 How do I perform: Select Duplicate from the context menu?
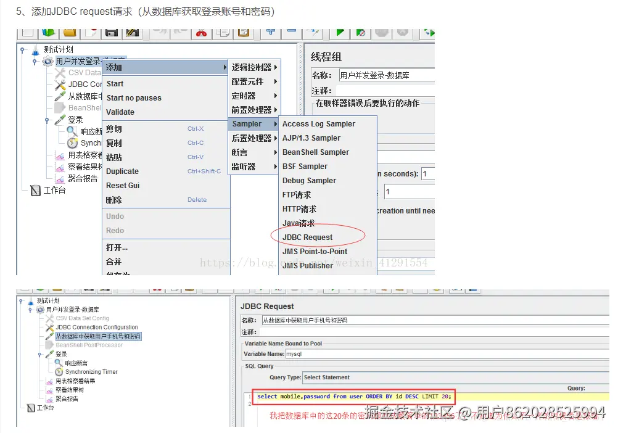[x=165, y=171]
